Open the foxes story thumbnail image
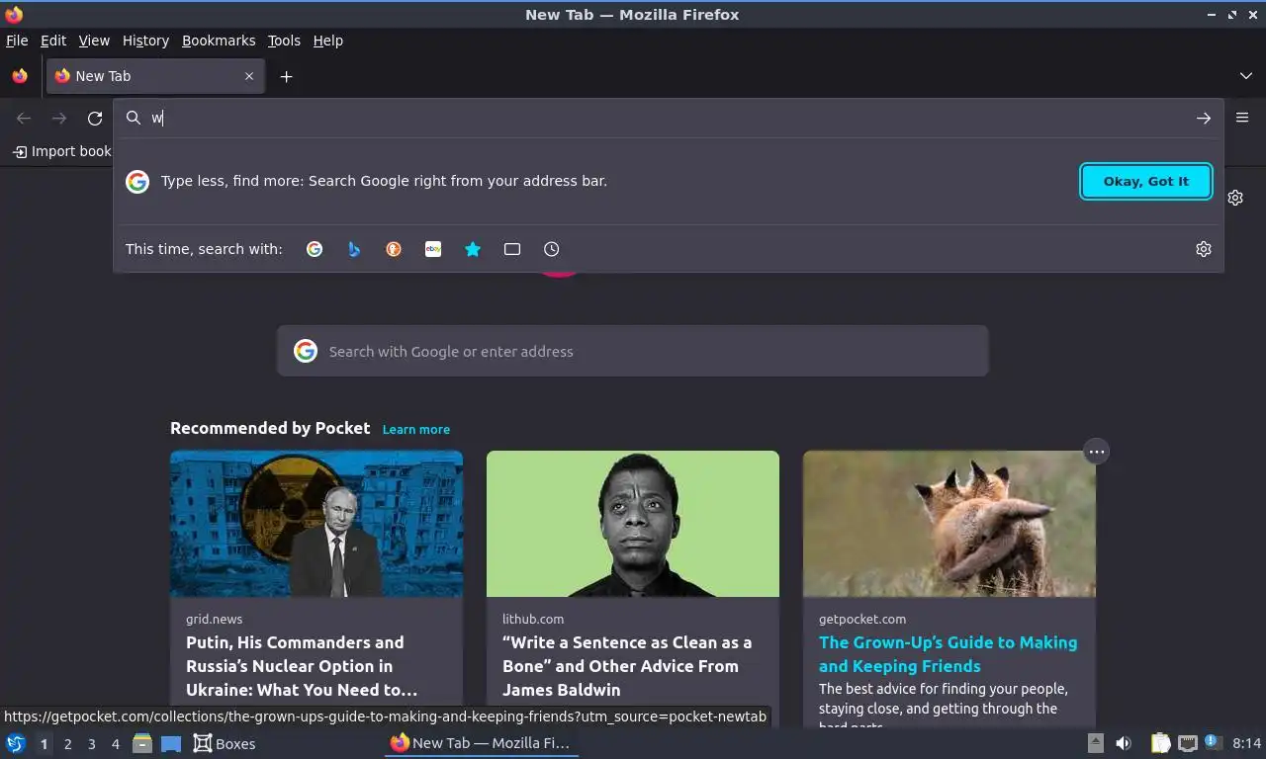1266x759 pixels. pyautogui.click(x=949, y=524)
